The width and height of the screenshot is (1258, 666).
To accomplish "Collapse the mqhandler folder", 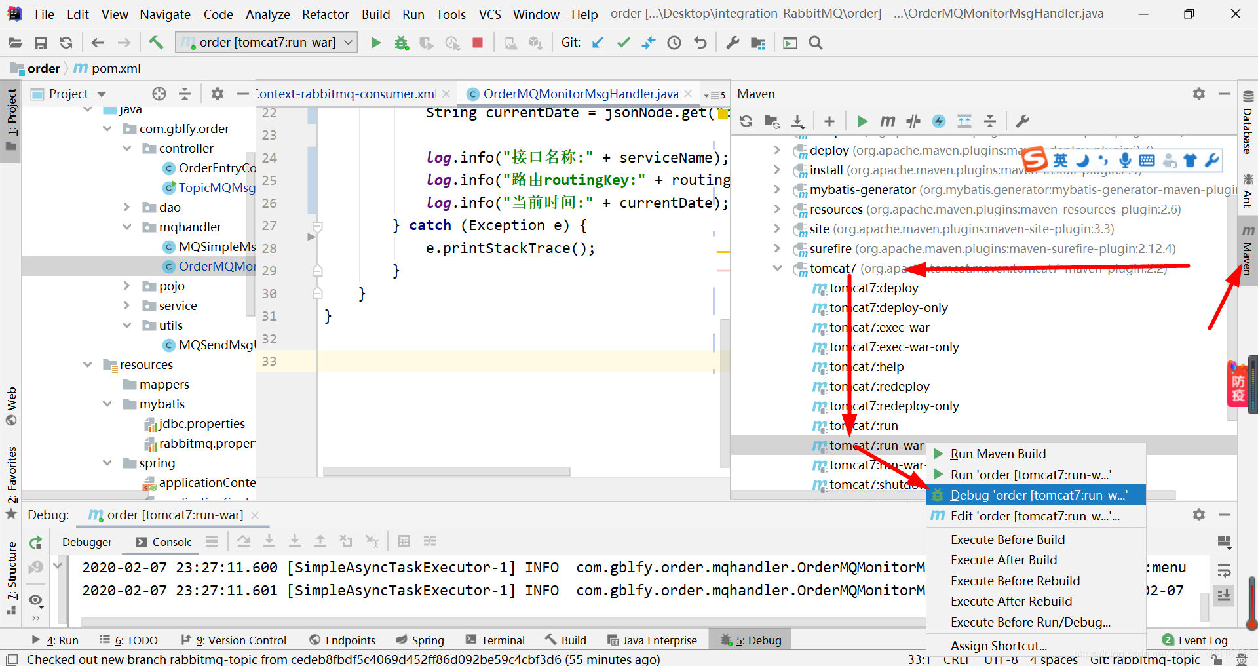I will (x=126, y=227).
